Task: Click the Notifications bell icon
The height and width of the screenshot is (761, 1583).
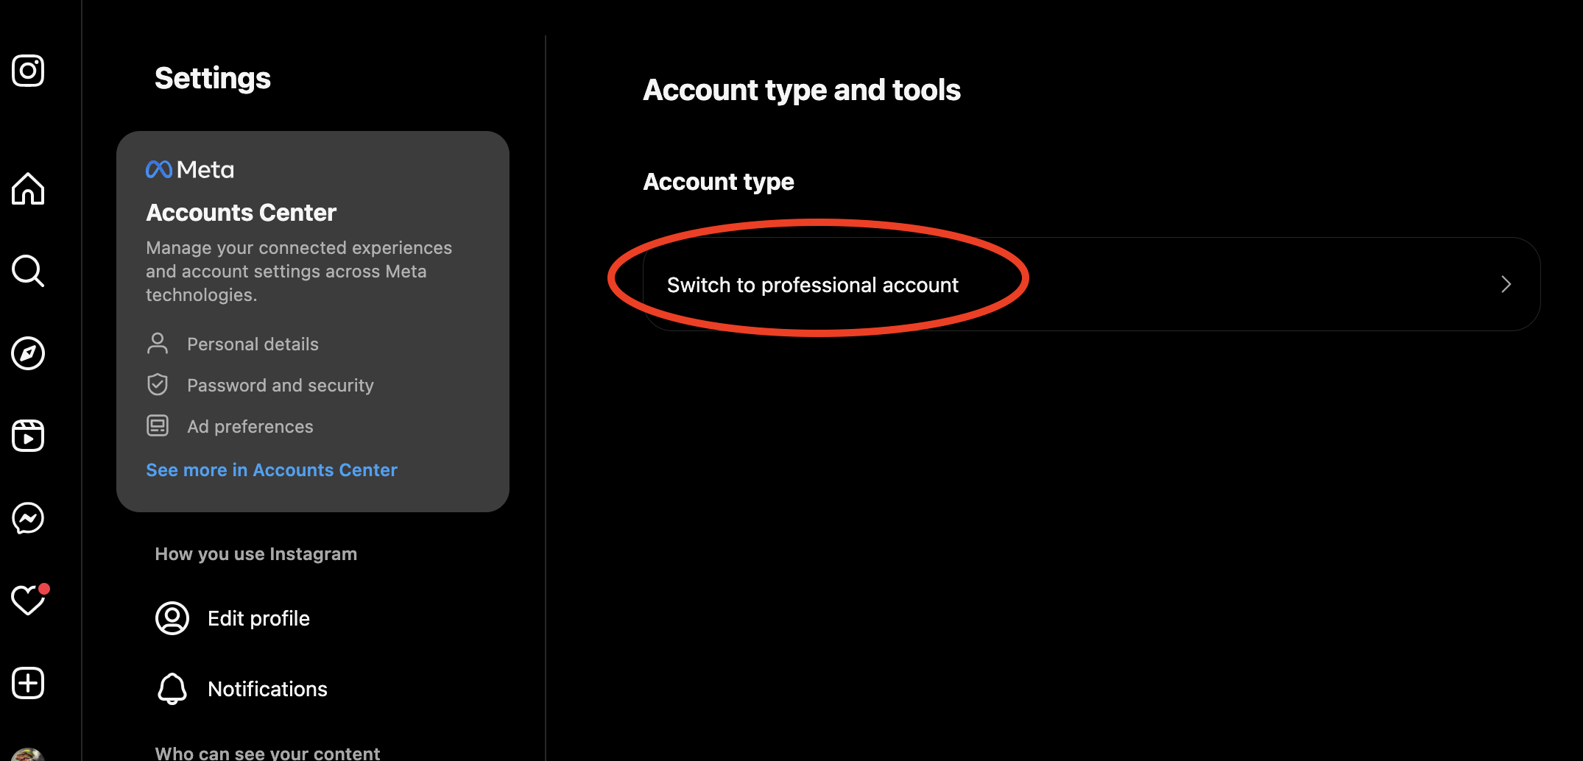Action: pos(172,689)
